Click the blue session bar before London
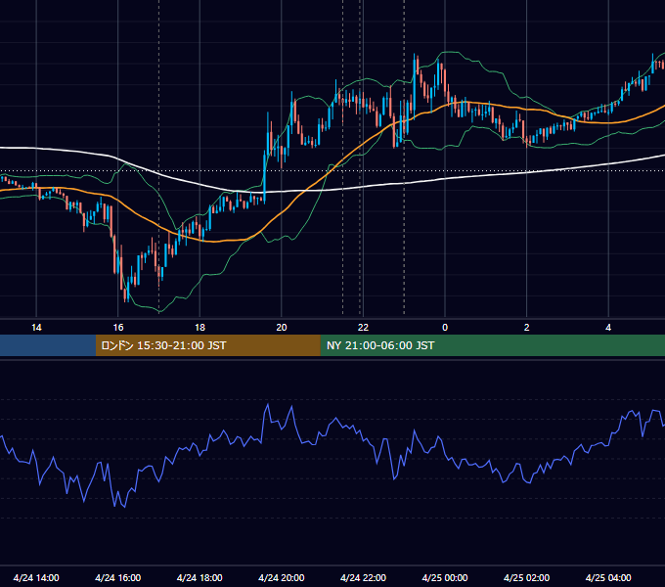665x587 pixels. pyautogui.click(x=48, y=345)
